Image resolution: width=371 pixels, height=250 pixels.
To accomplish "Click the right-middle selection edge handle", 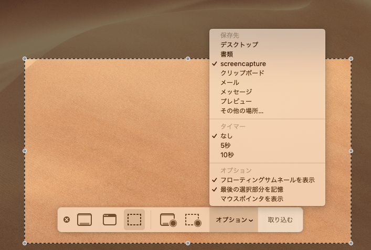I will pos(351,151).
